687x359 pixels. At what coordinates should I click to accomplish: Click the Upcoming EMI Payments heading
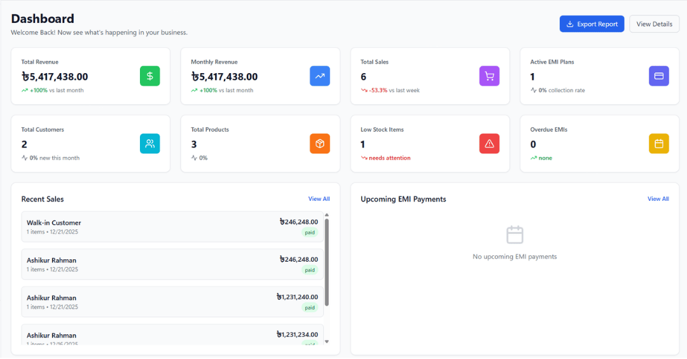point(403,200)
